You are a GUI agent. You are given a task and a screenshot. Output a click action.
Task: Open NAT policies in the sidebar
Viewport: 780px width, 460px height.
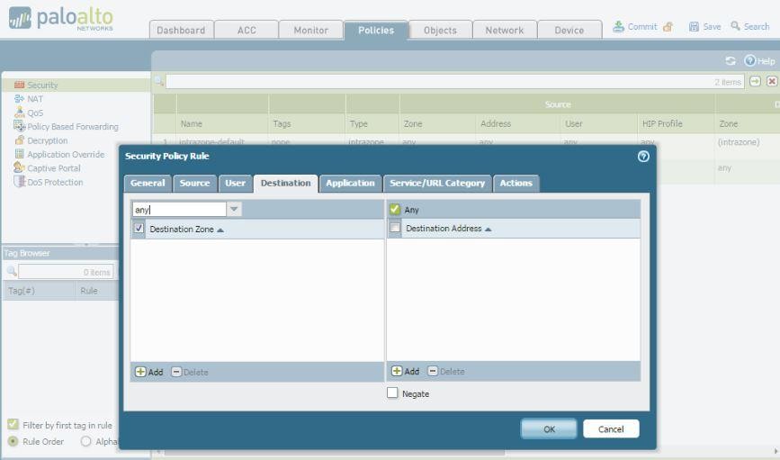click(35, 99)
